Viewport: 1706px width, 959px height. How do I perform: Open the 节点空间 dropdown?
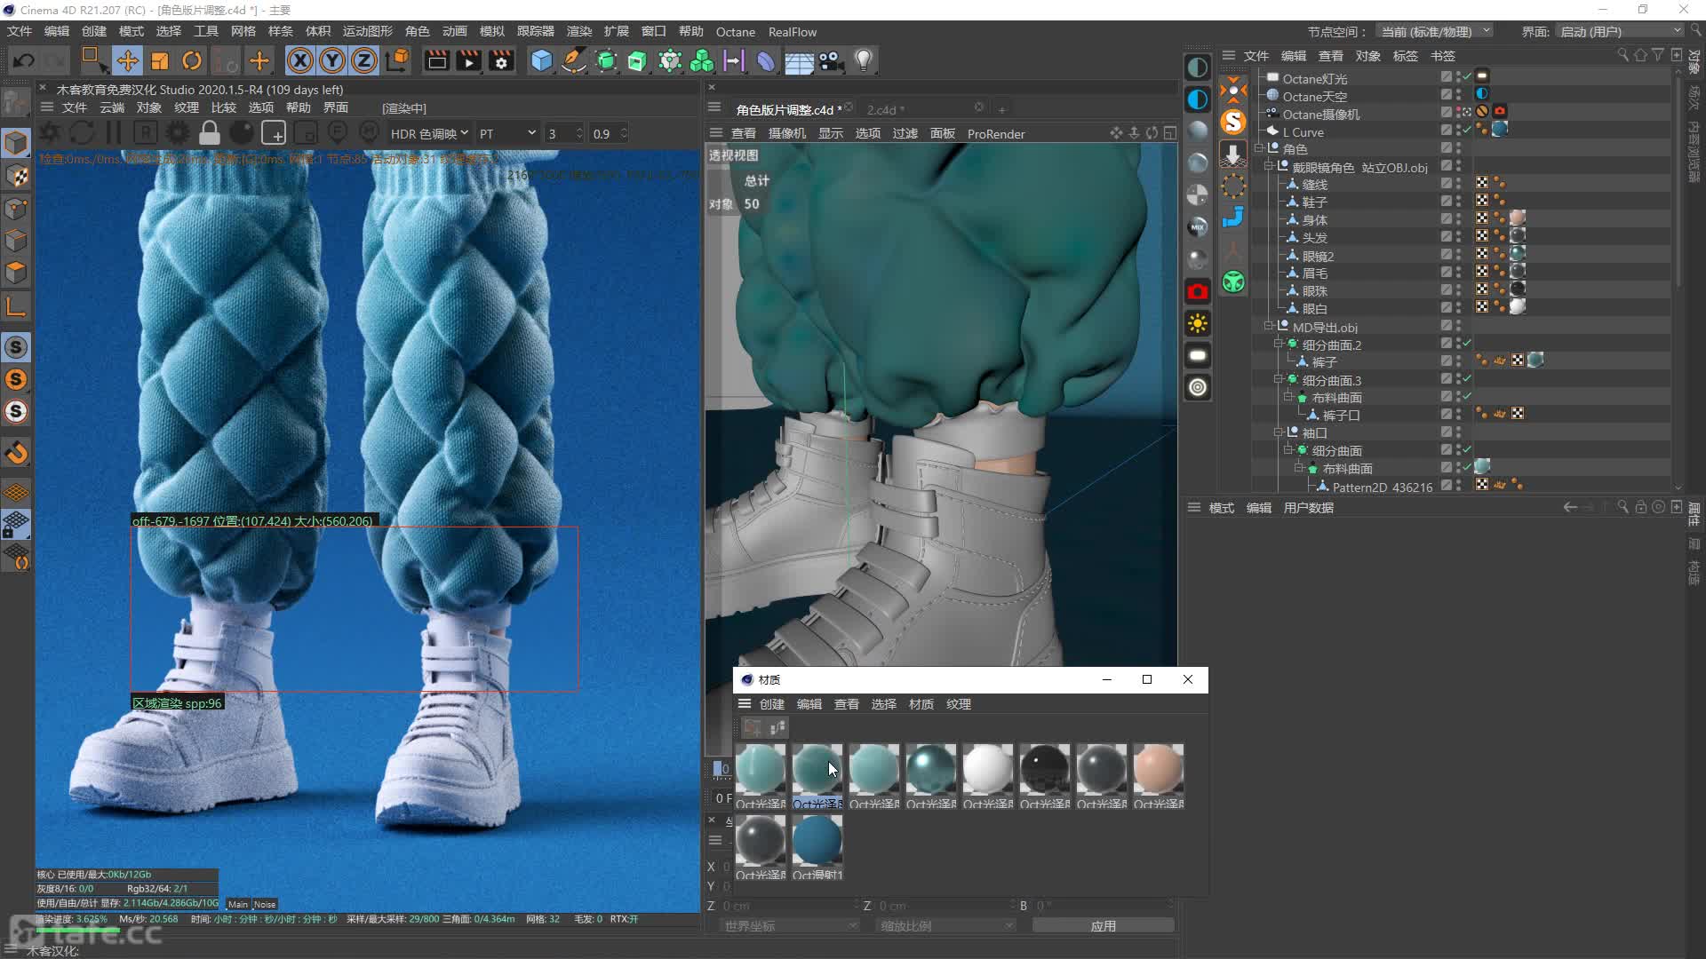click(x=1435, y=31)
